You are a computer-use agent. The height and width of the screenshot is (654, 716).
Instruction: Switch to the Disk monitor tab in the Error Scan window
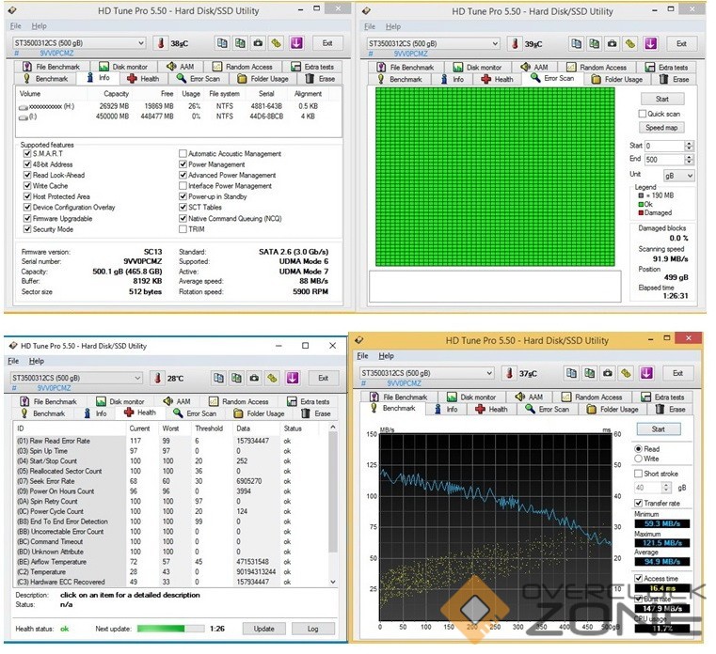(479, 67)
